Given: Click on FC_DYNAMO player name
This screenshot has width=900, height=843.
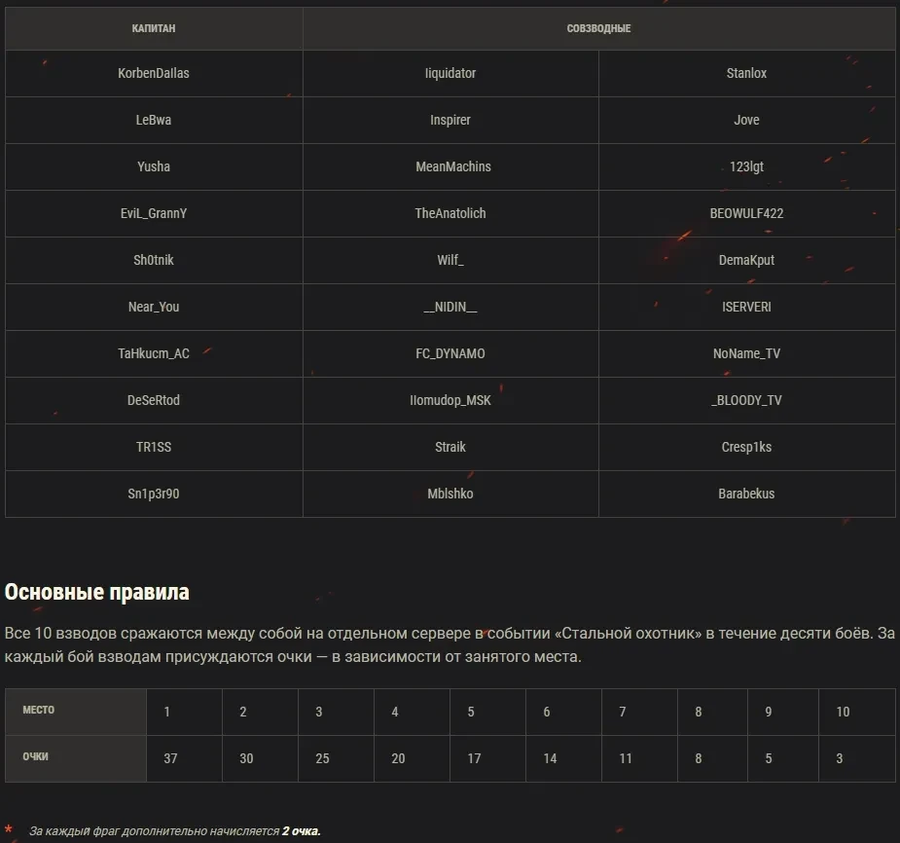Looking at the screenshot, I should 450,353.
